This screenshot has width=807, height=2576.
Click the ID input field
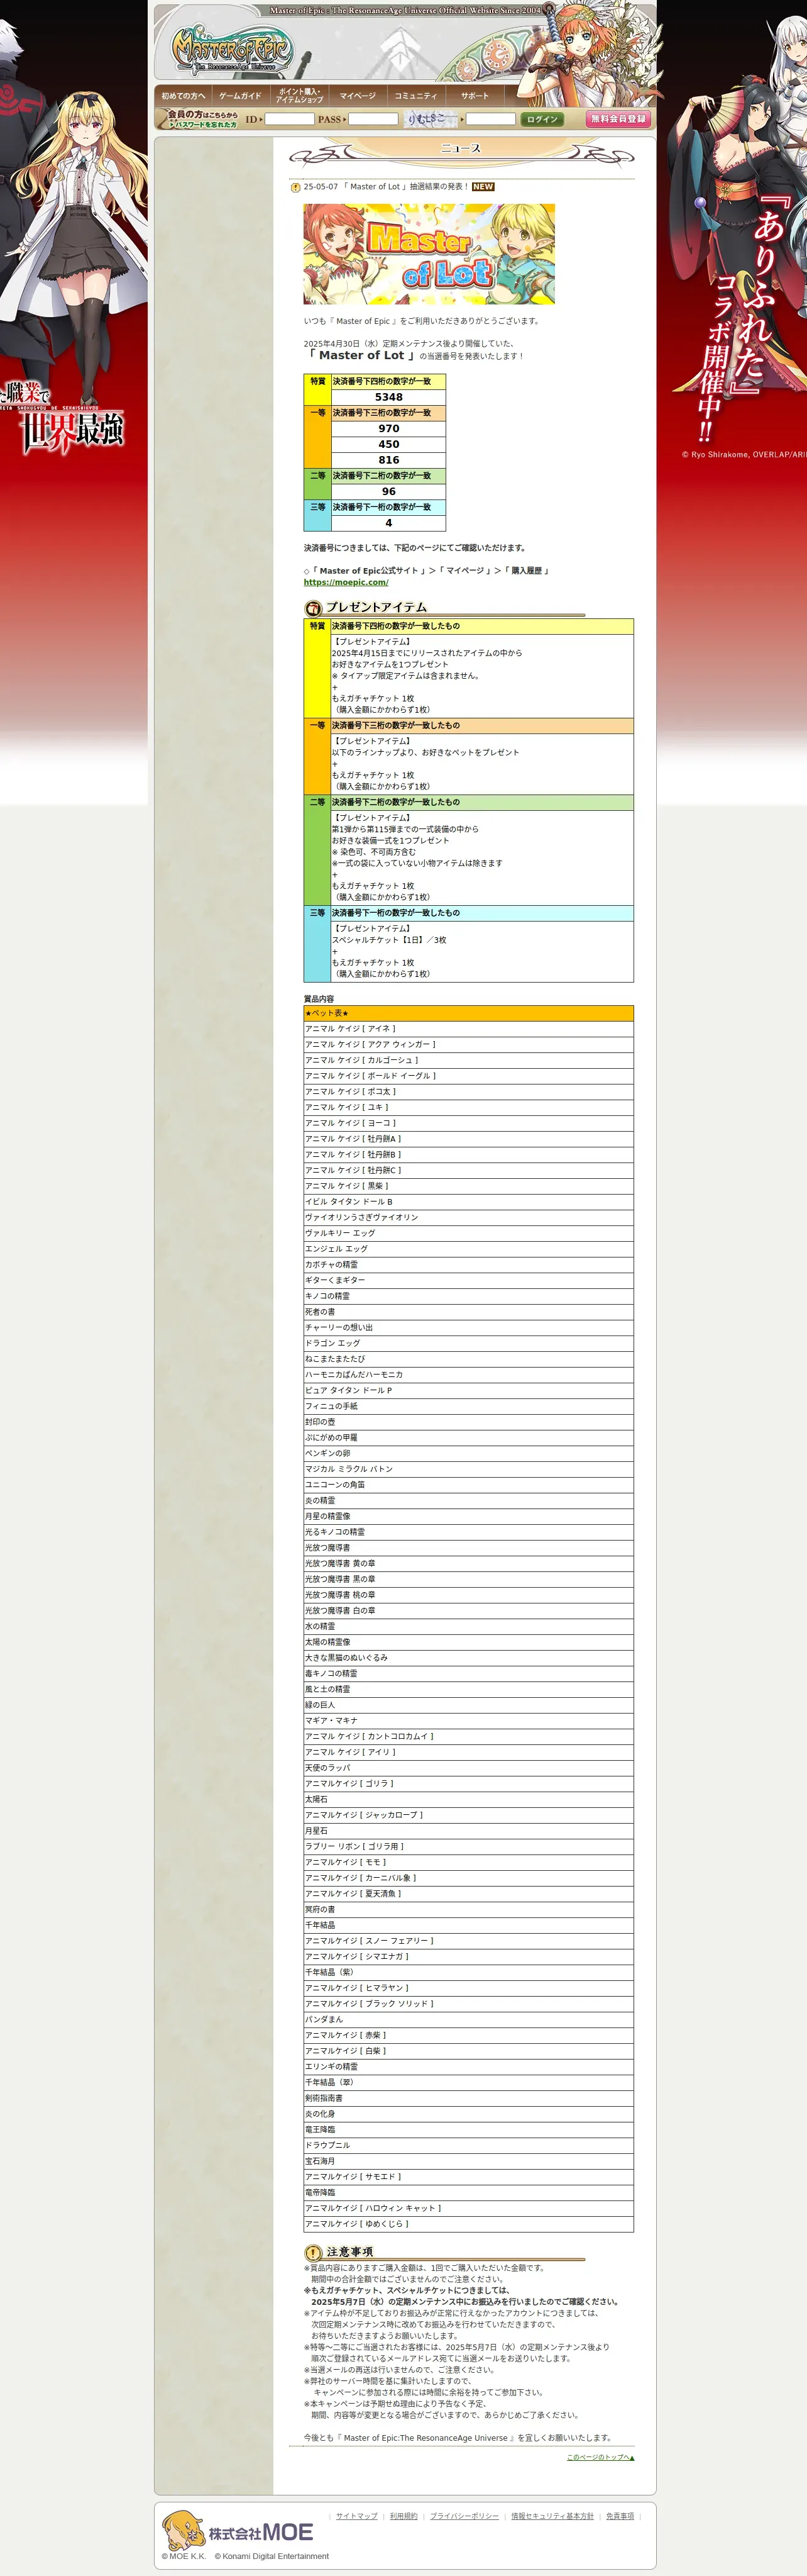[288, 119]
